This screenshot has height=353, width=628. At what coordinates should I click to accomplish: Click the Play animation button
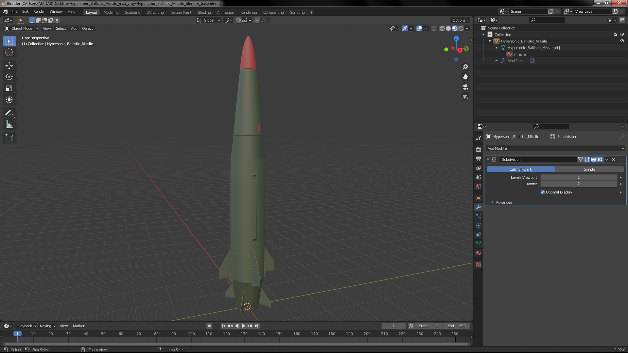pos(243,326)
